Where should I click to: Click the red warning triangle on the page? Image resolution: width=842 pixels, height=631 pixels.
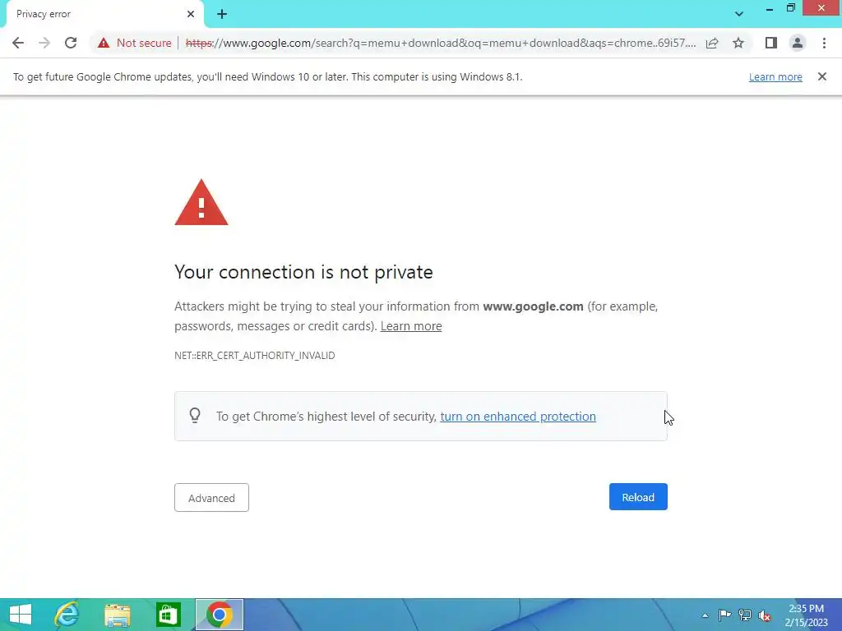coord(201,203)
